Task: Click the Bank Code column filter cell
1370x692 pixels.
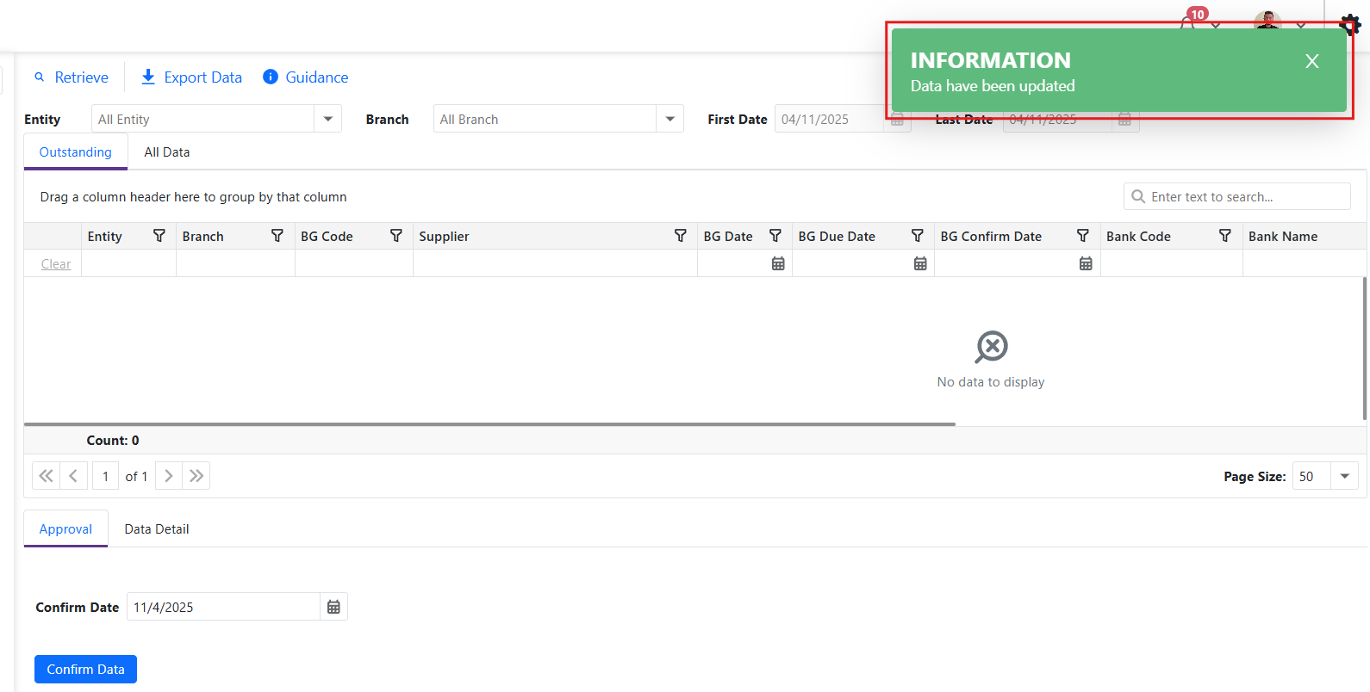Action: coord(1172,263)
